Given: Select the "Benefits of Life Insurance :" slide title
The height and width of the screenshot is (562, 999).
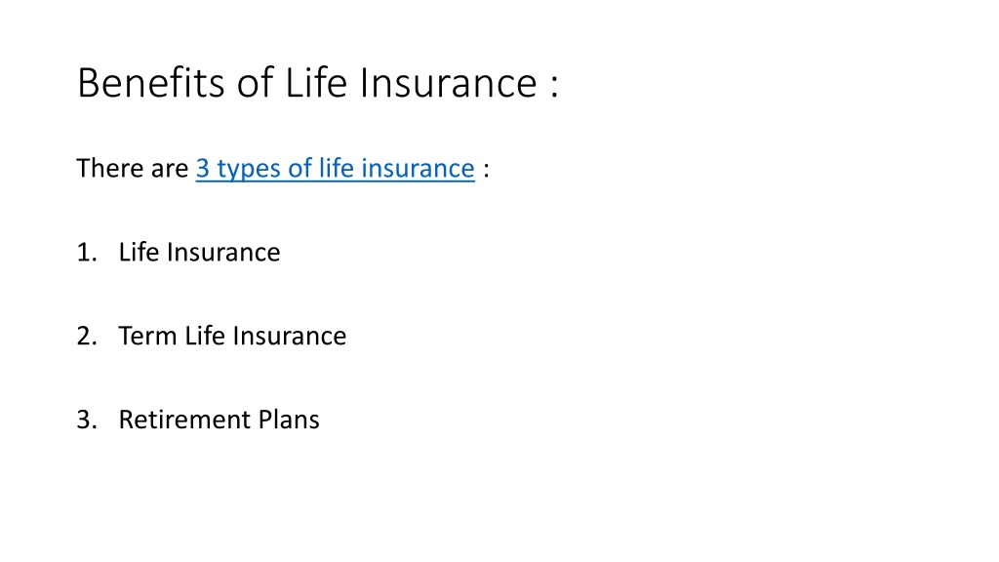Looking at the screenshot, I should pos(318,83).
